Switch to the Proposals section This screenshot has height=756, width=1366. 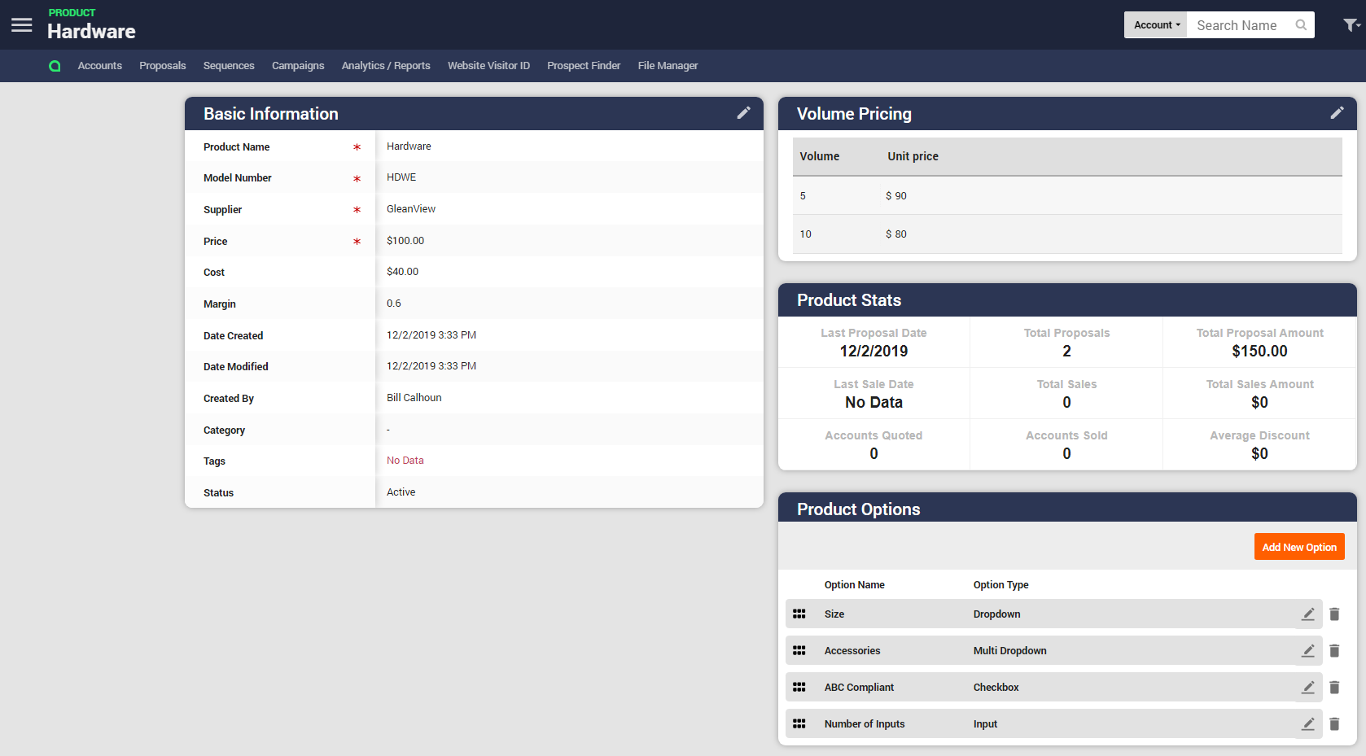pyautogui.click(x=162, y=65)
